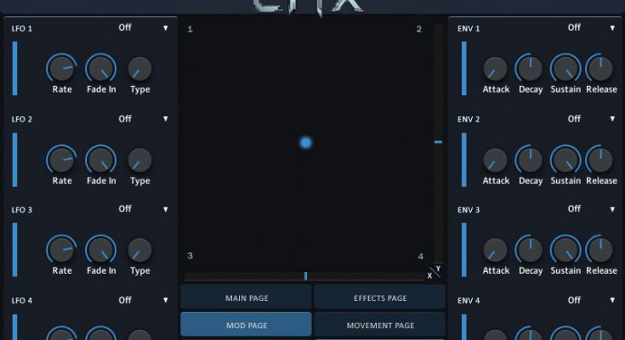Click the Mod Page button
Image resolution: width=625 pixels, height=340 pixels.
[246, 325]
